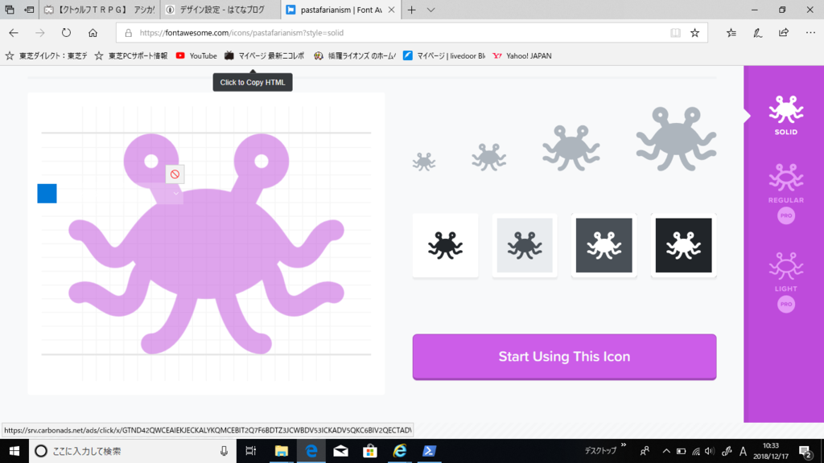This screenshot has width=824, height=463.
Task: Open the Windows Start menu
Action: [x=14, y=451]
